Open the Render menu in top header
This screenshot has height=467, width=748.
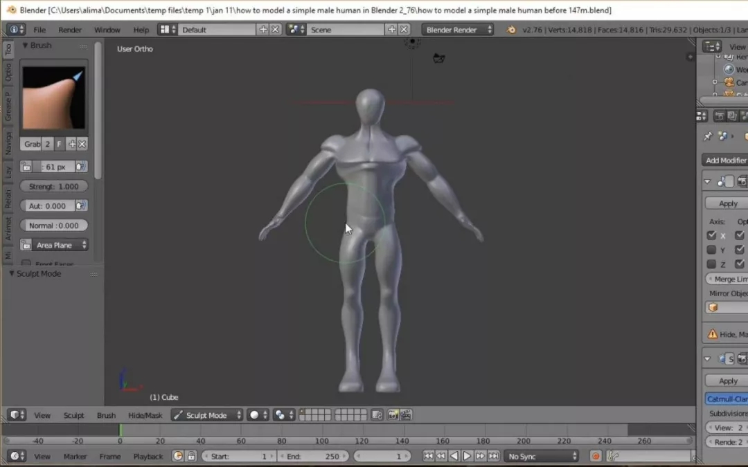pos(69,30)
